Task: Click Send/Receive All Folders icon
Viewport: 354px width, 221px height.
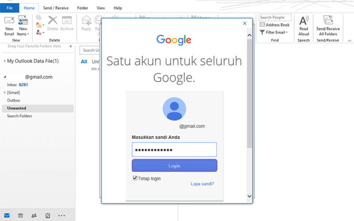Action: click(x=328, y=20)
